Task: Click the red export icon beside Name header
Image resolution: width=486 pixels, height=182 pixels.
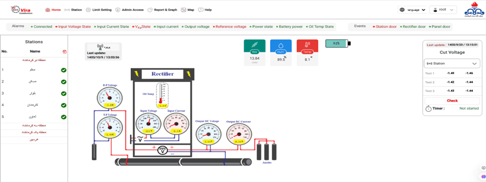Action: 64,52
